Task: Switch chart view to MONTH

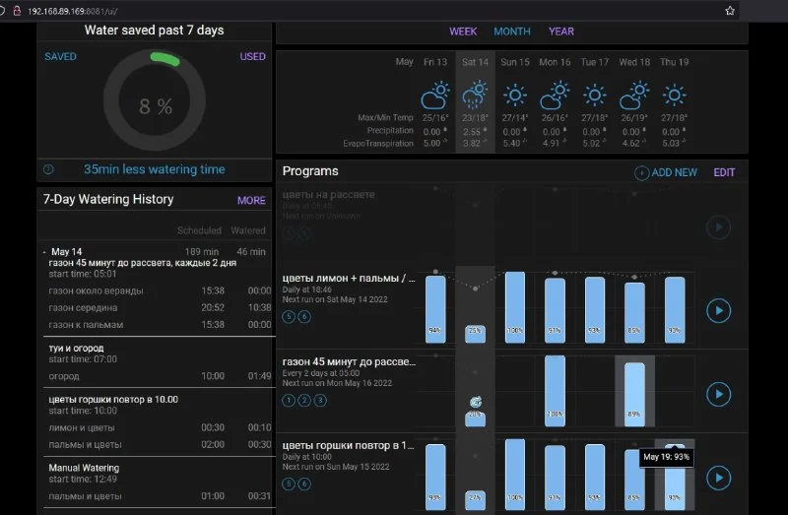Action: tap(512, 32)
